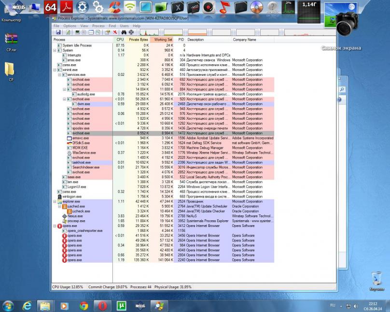Click the CPU usage history toolbar graph
390x312 pixels.
[x=149, y=32]
